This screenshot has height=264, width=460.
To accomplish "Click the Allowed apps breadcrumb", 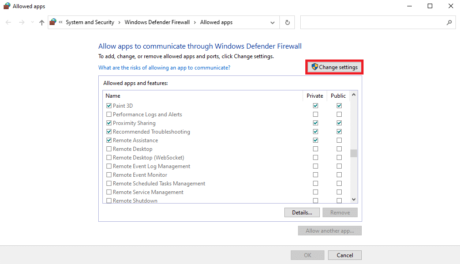I will (216, 22).
